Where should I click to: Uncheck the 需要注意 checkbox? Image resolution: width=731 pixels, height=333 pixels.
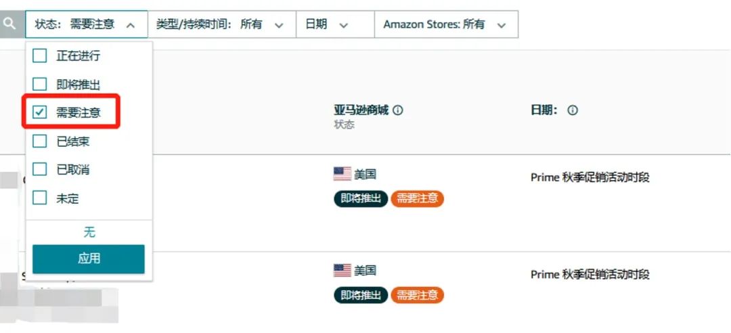[x=40, y=113]
